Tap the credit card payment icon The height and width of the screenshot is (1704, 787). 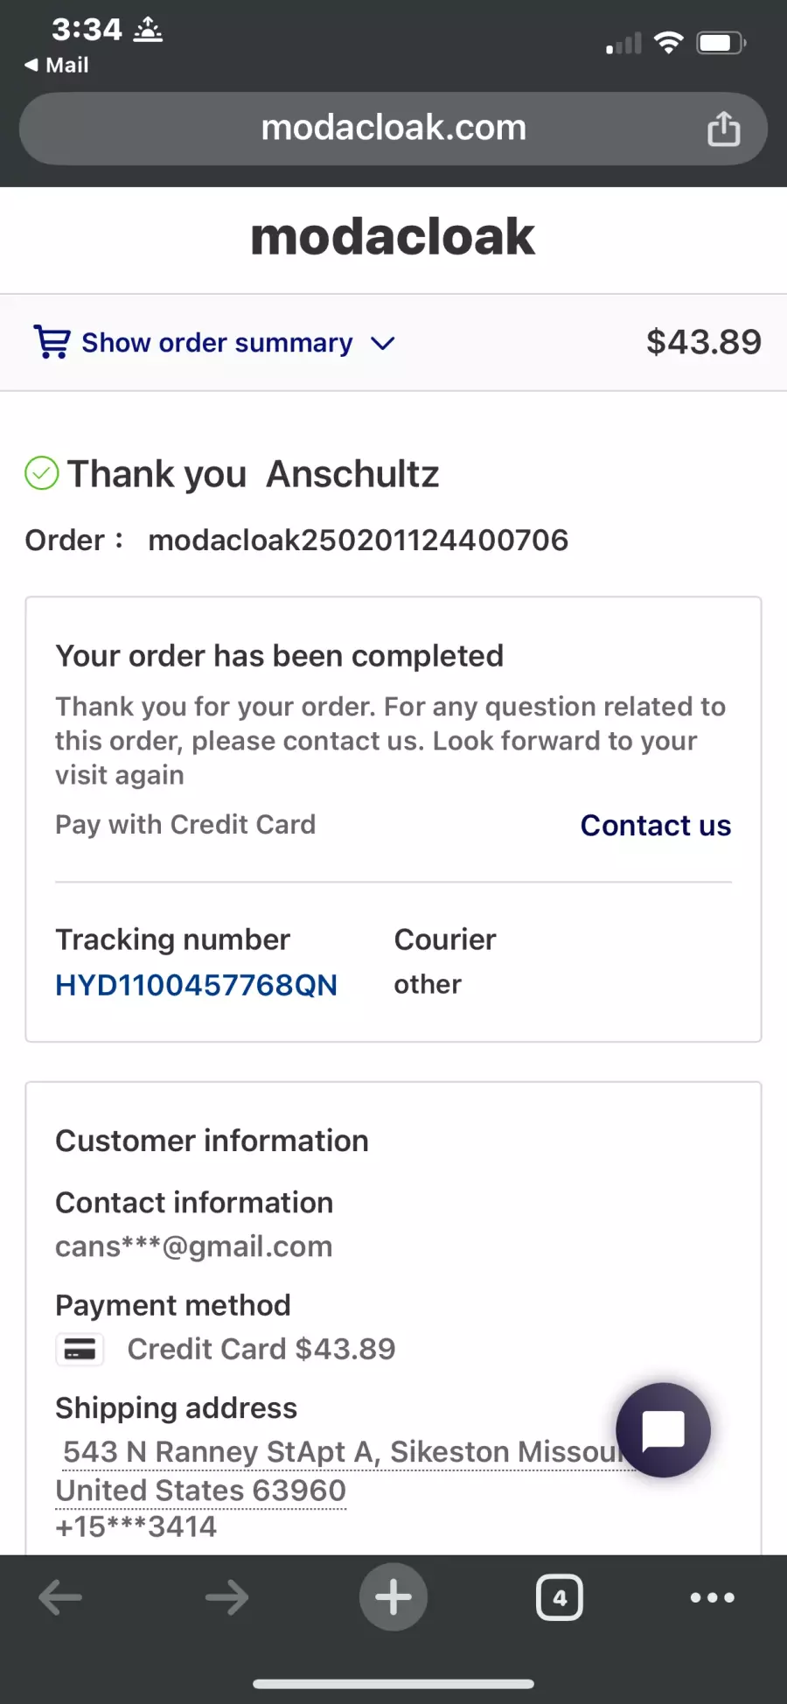80,1350
